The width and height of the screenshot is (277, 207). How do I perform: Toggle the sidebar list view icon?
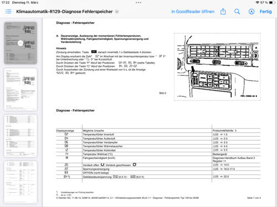point(8,12)
